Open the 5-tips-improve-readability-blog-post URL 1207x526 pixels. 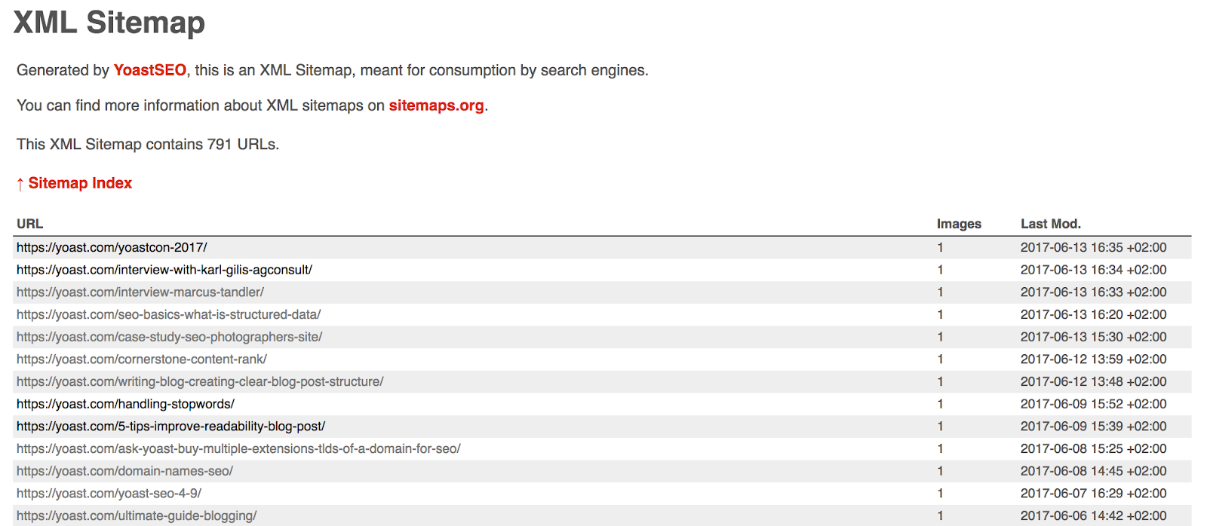(171, 427)
